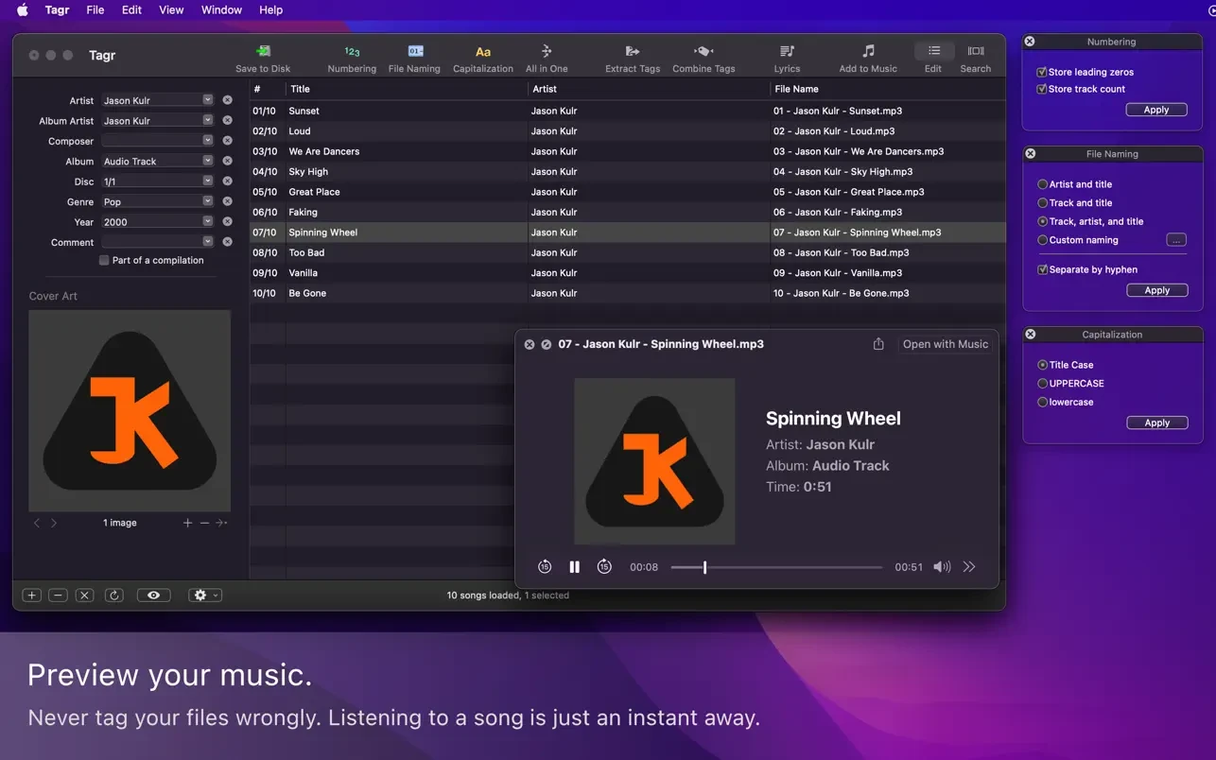Open the Window menu
Screen dimensions: 1216x760
(x=221, y=9)
